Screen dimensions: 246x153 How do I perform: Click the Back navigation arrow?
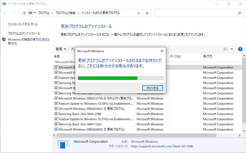click(x=5, y=13)
